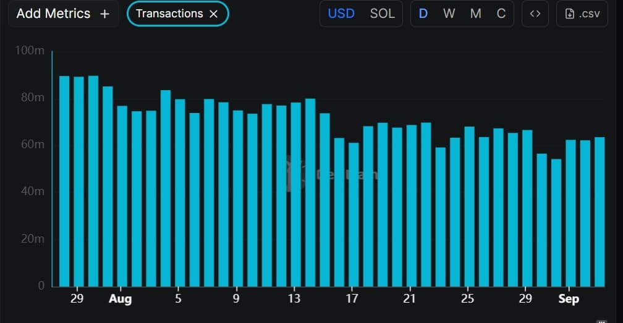Image resolution: width=623 pixels, height=323 pixels.
Task: Select the W weekly interval
Action: click(449, 14)
